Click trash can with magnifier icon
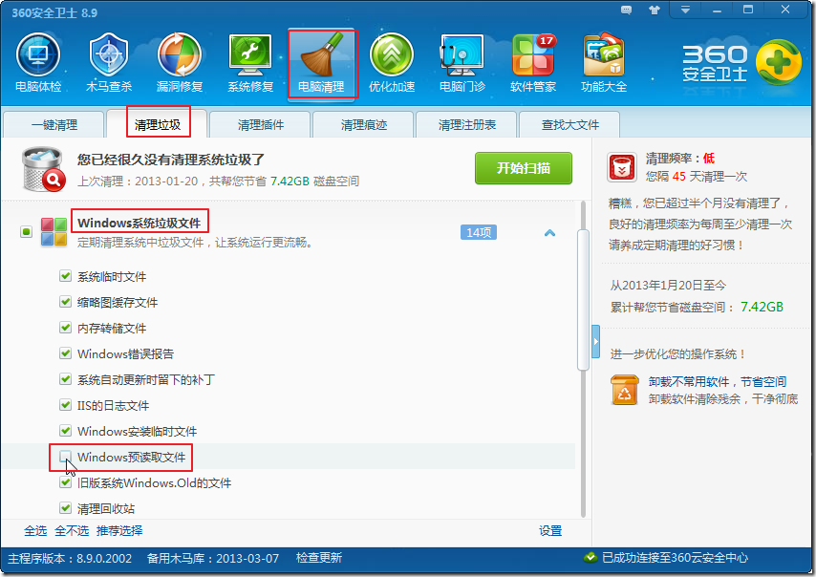 tap(44, 169)
